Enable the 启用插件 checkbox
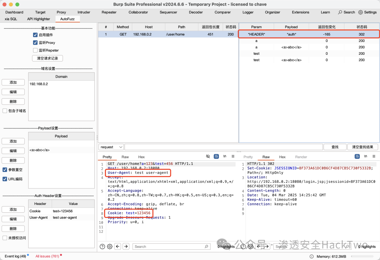The image size is (380, 260). [x=36, y=35]
